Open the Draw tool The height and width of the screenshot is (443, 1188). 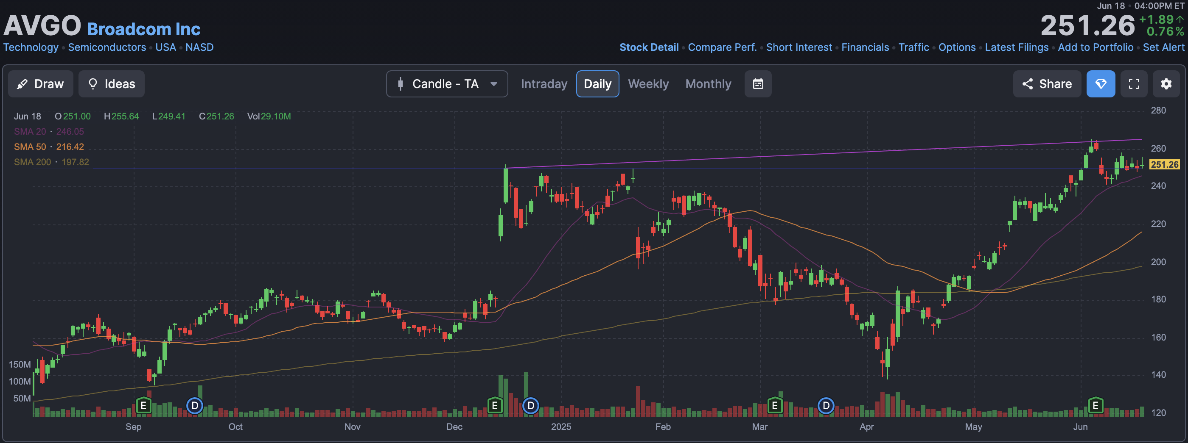pos(41,84)
